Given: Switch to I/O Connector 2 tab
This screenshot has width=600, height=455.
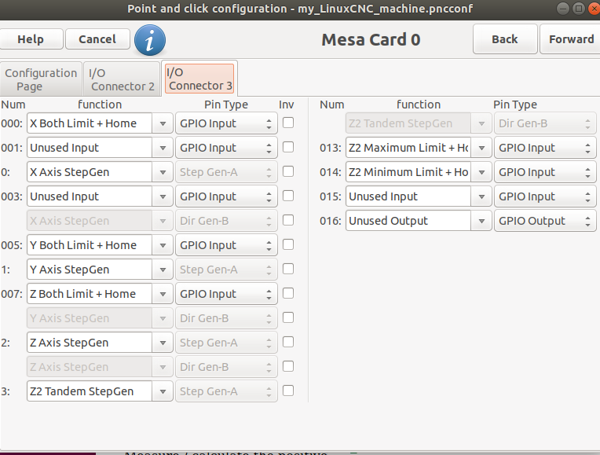Looking at the screenshot, I should (122, 79).
